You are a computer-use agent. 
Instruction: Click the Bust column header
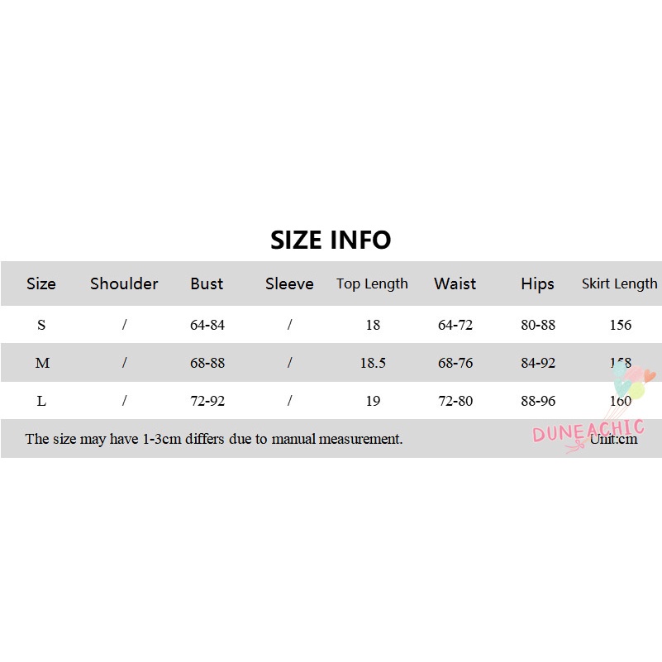207,283
